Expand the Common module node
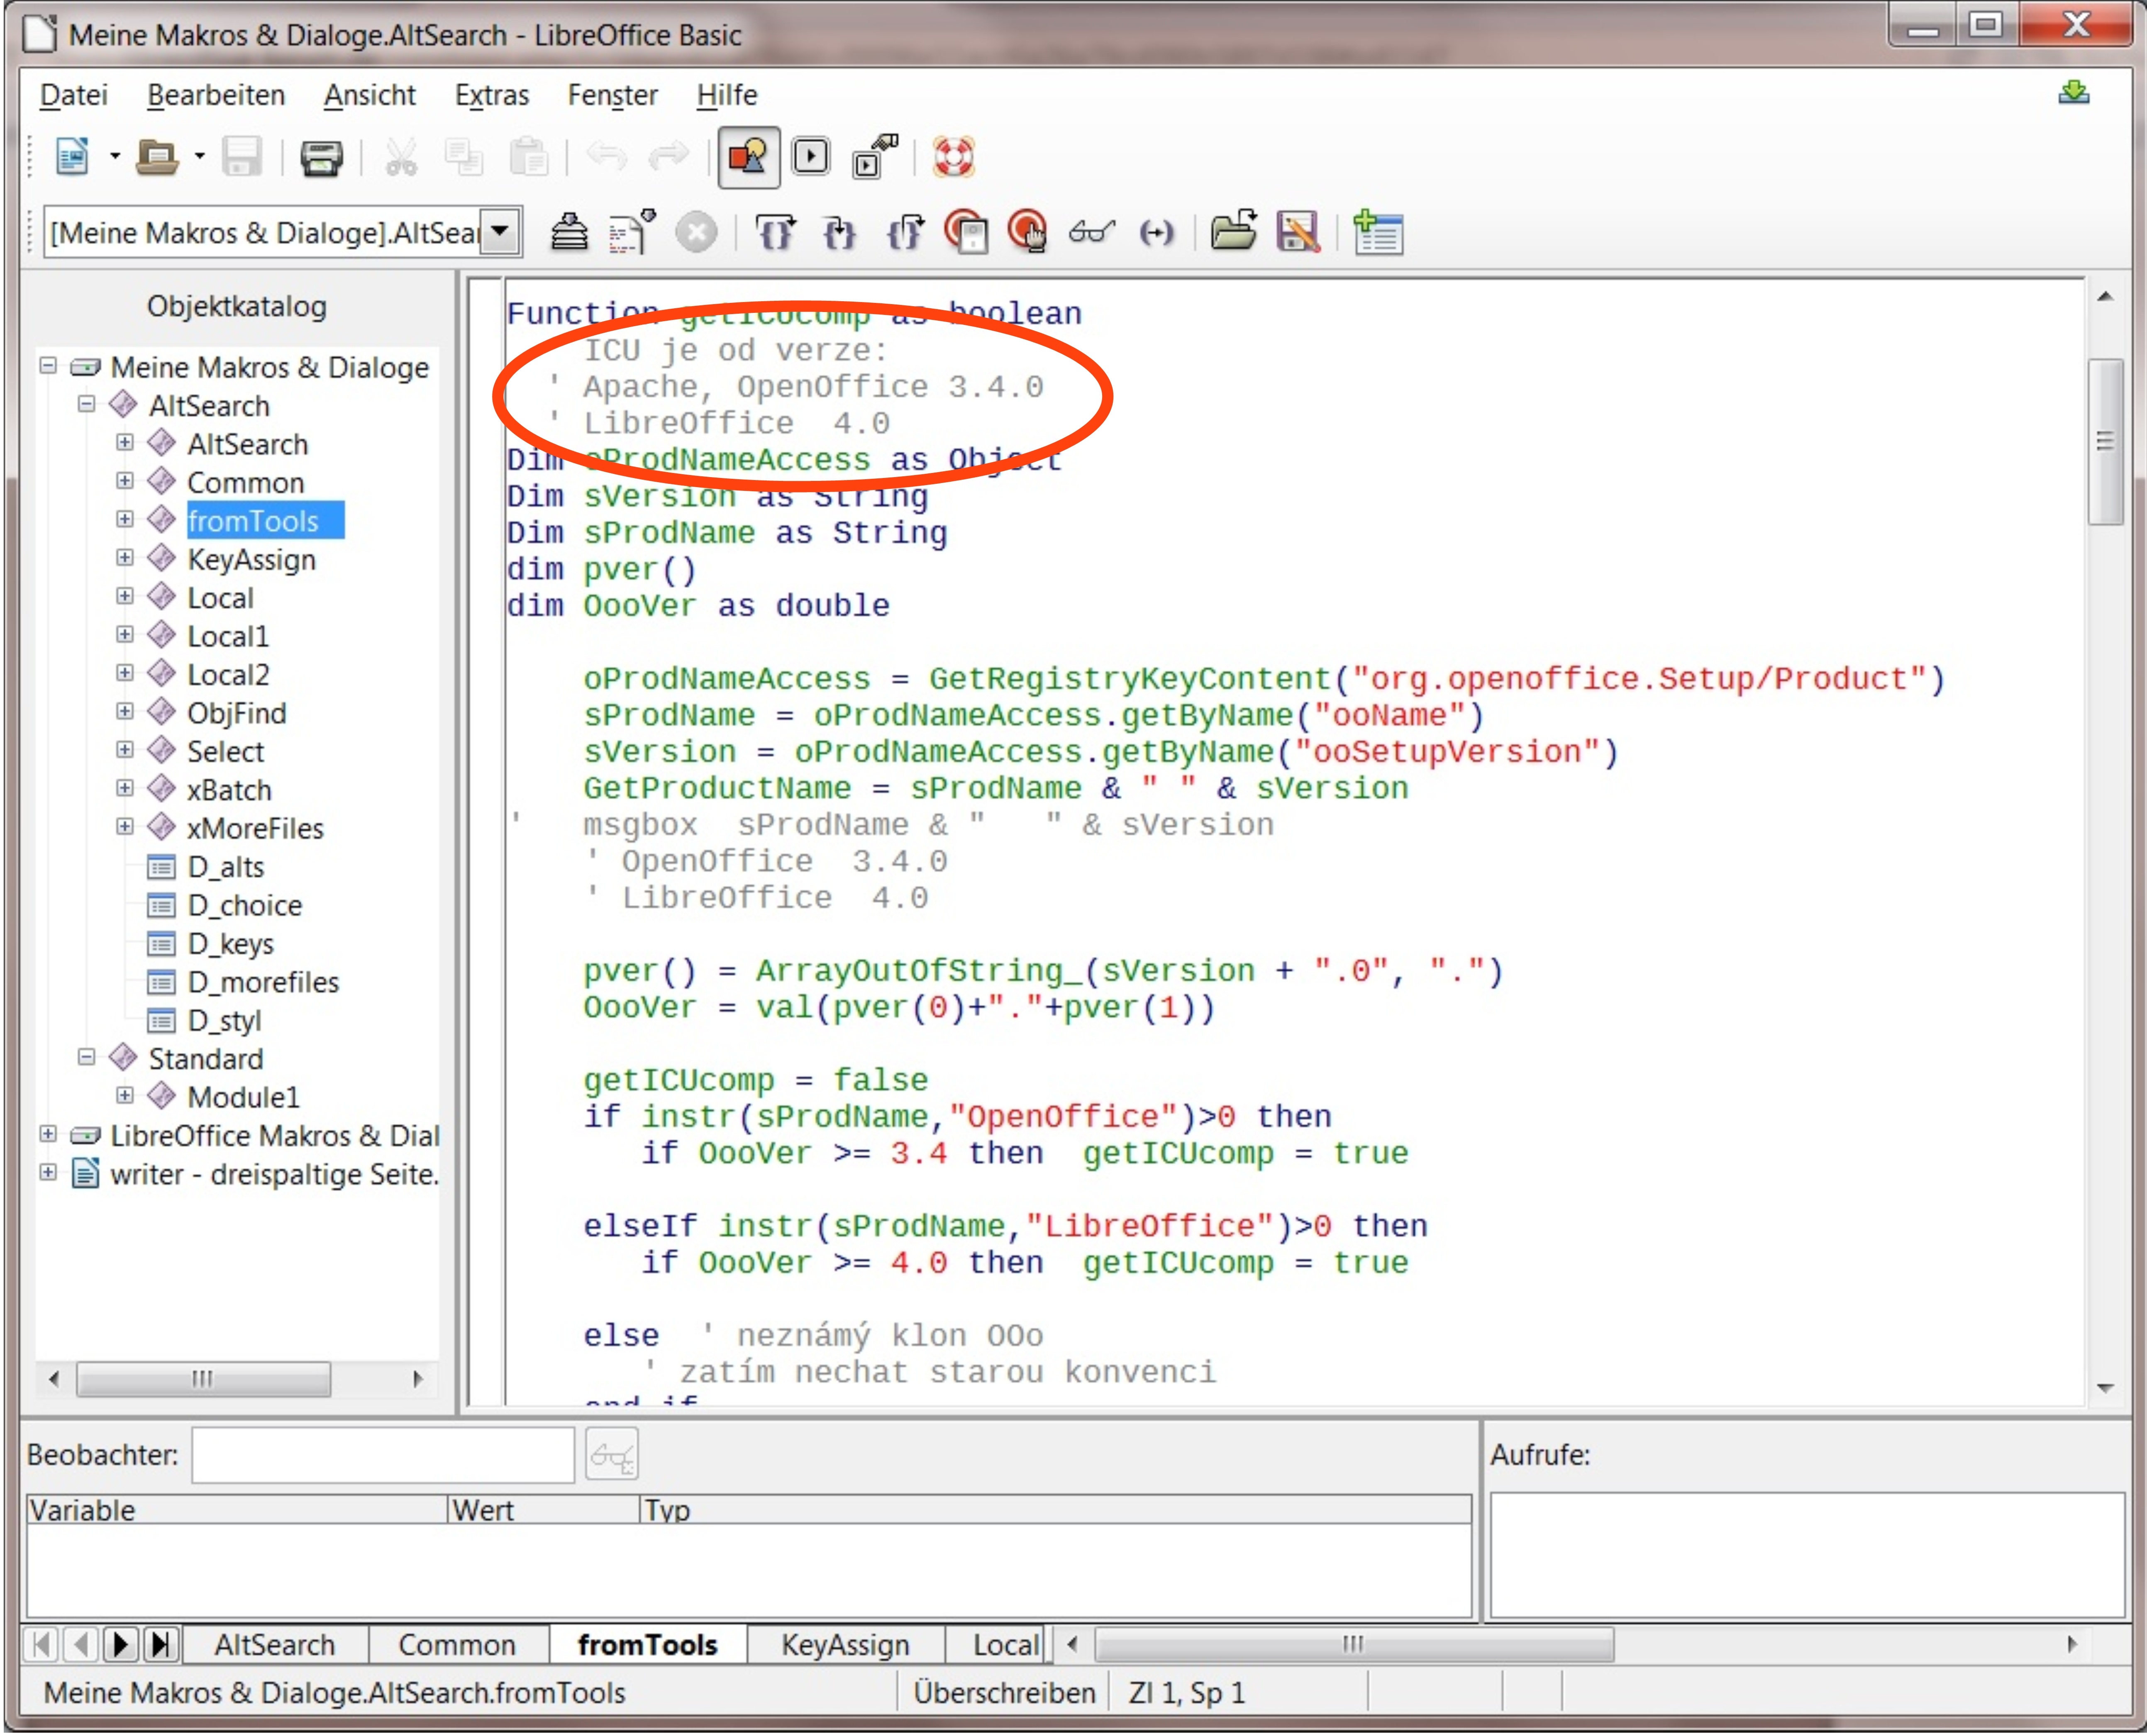Screen dimensions: 2147x1736 (x=124, y=481)
